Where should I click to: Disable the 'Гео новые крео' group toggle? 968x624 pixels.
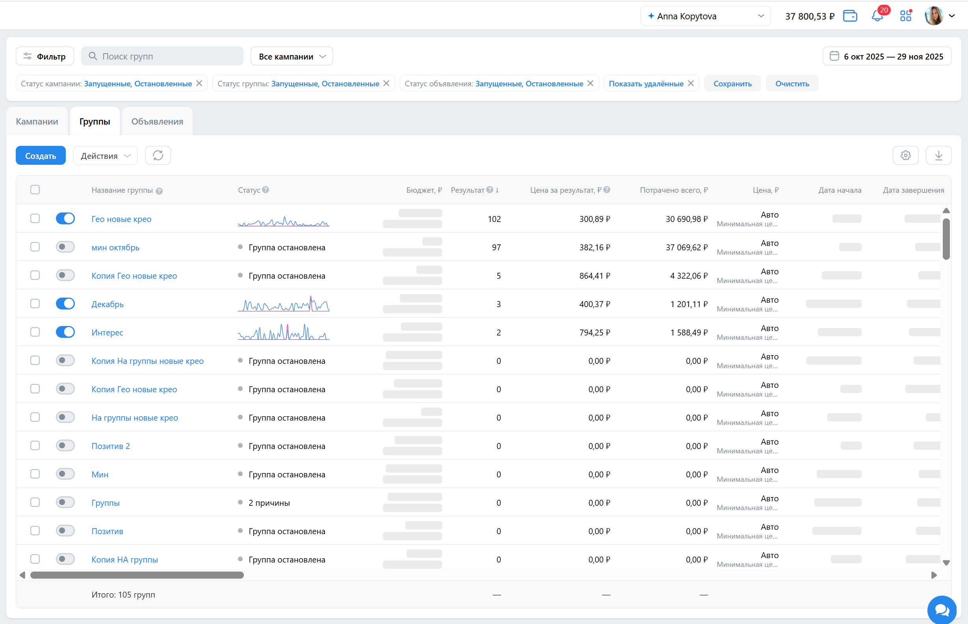(65, 218)
